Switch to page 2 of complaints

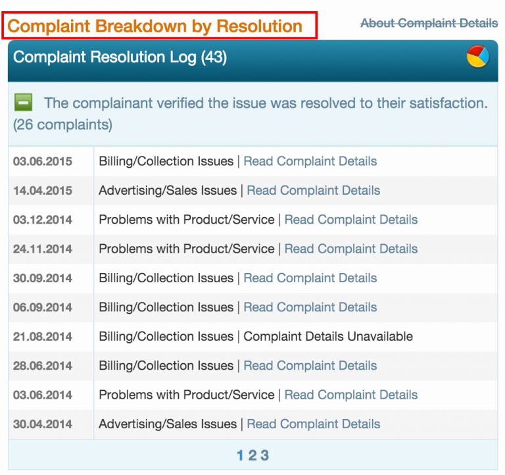coord(252,455)
